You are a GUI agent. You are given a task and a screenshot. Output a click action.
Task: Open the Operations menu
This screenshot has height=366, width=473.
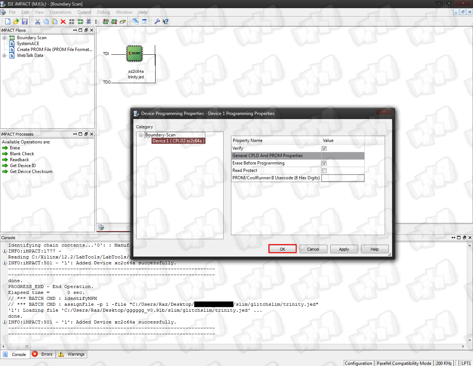click(61, 12)
